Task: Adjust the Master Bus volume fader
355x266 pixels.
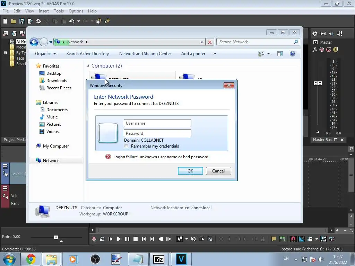Action: pos(318,83)
